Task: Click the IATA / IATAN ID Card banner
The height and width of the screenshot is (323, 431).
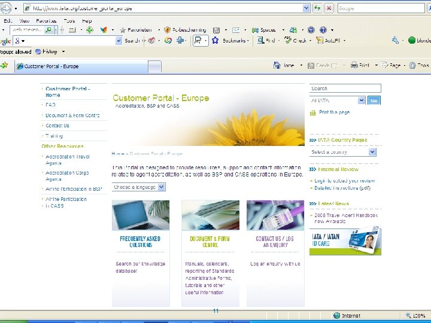Action: point(345,242)
